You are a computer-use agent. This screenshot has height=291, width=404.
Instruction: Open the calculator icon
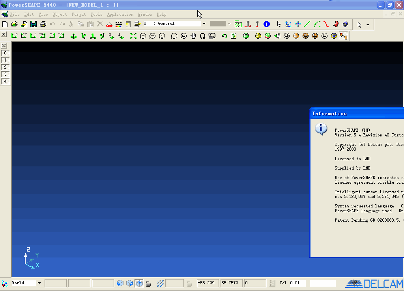(128, 24)
